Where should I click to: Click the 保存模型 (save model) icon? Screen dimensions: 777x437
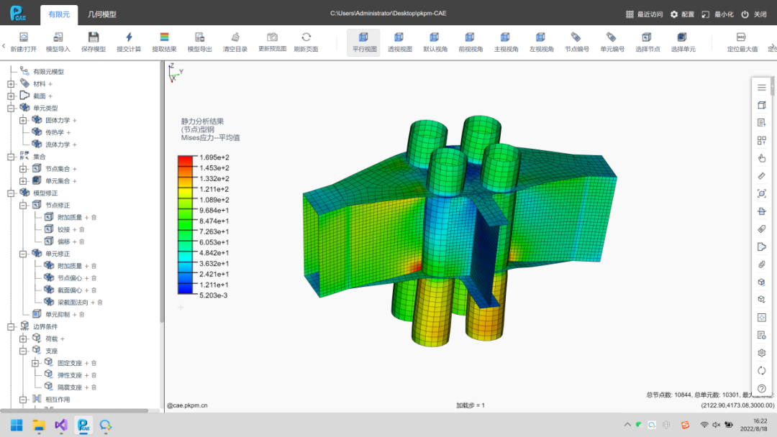click(x=94, y=37)
